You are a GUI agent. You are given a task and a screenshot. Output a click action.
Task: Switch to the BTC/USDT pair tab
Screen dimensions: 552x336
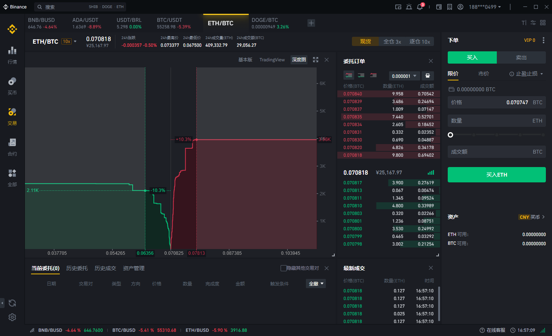pos(174,23)
